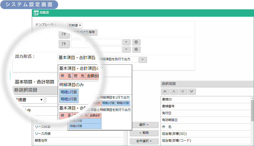The image size is (254, 146).
Task: Open the second sort field dropdown arrow
Action: (126, 49)
